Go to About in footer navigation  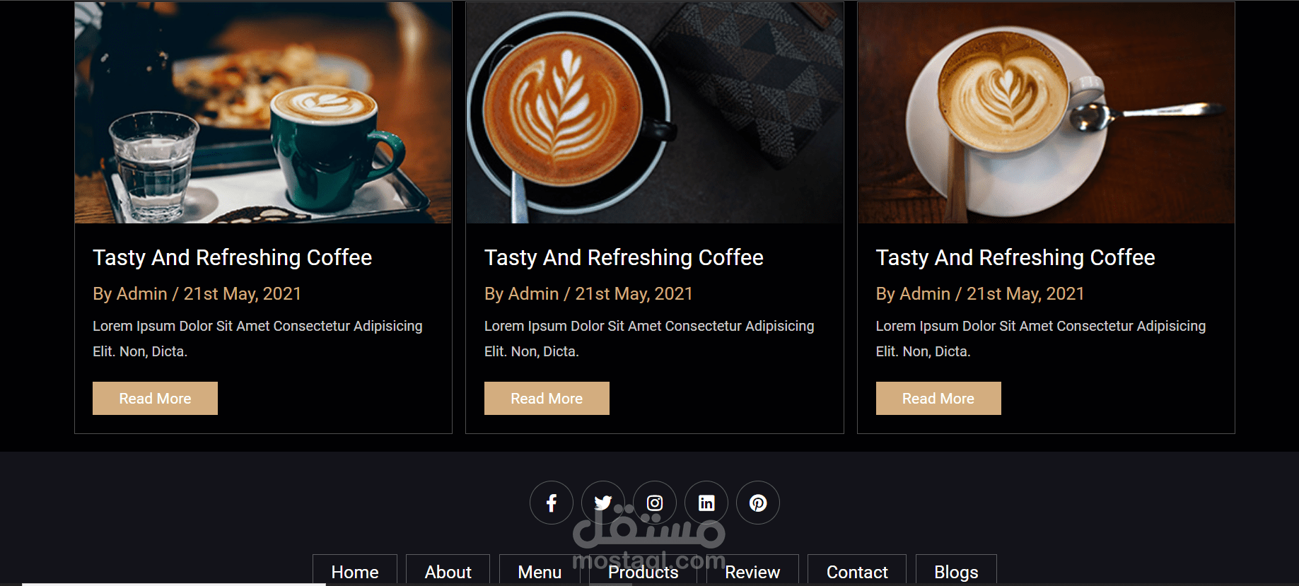coord(448,571)
